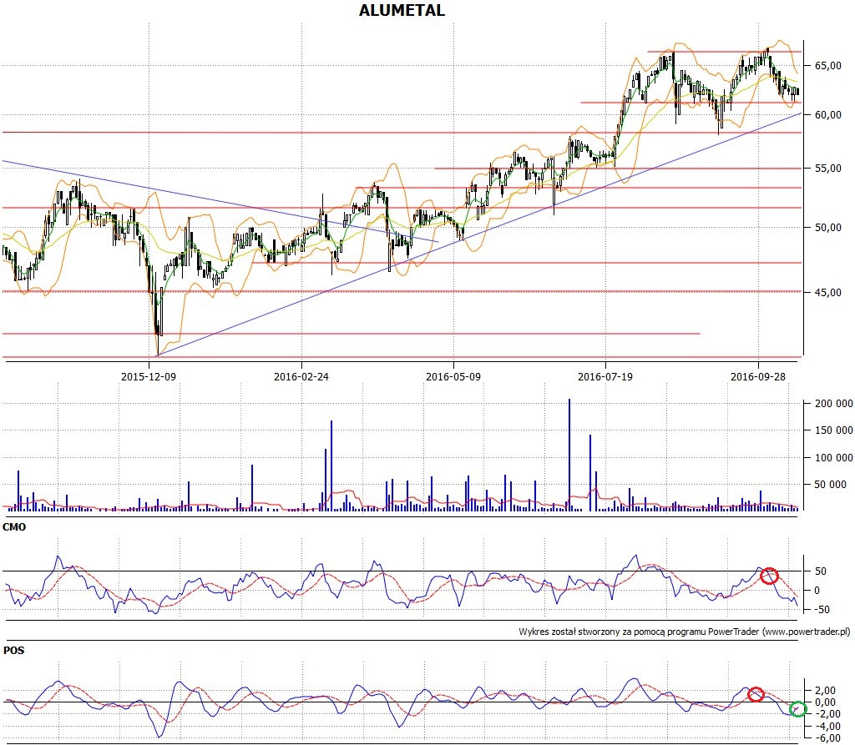Click the red circle on POS line
This screenshot has width=855, height=745.
pos(756,694)
